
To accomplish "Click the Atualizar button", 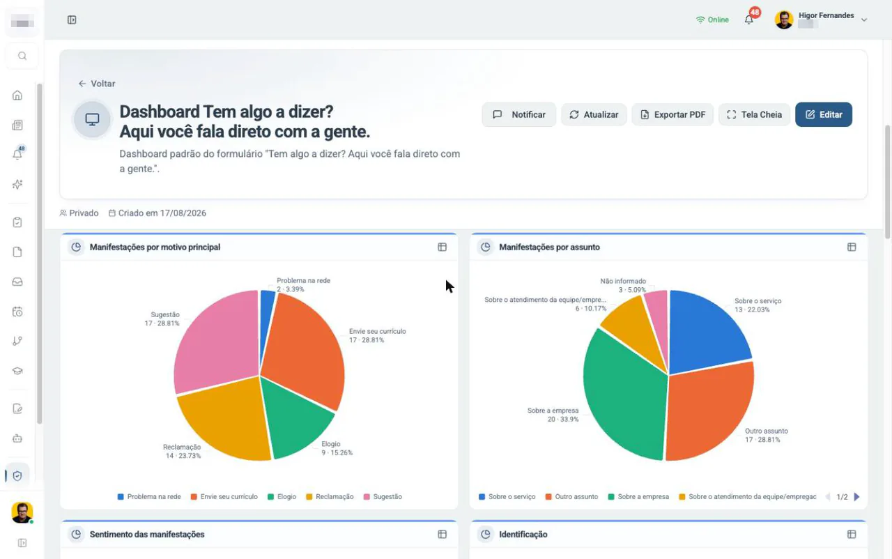I will coord(594,114).
